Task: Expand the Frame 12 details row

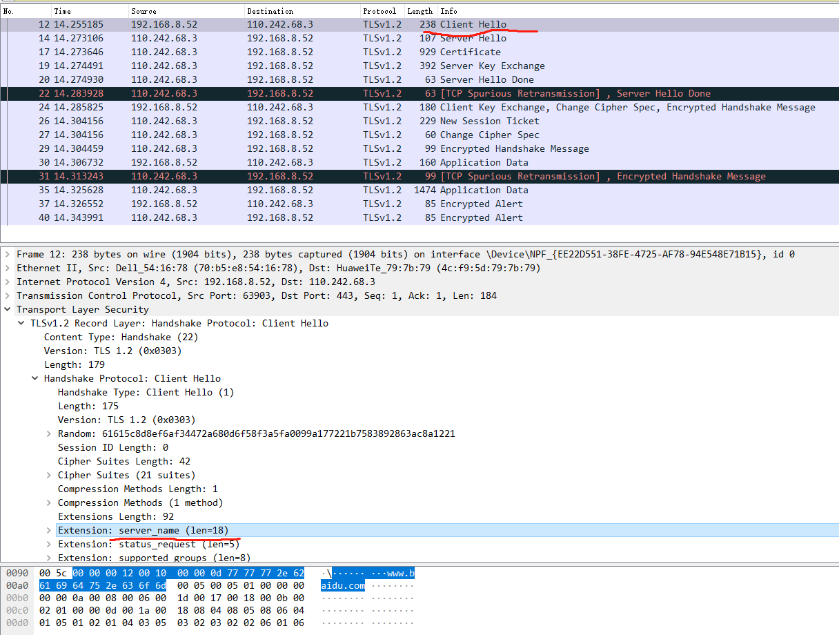Action: [8, 254]
